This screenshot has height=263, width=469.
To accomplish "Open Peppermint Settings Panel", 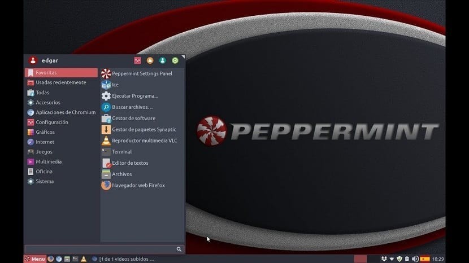I will (141, 73).
